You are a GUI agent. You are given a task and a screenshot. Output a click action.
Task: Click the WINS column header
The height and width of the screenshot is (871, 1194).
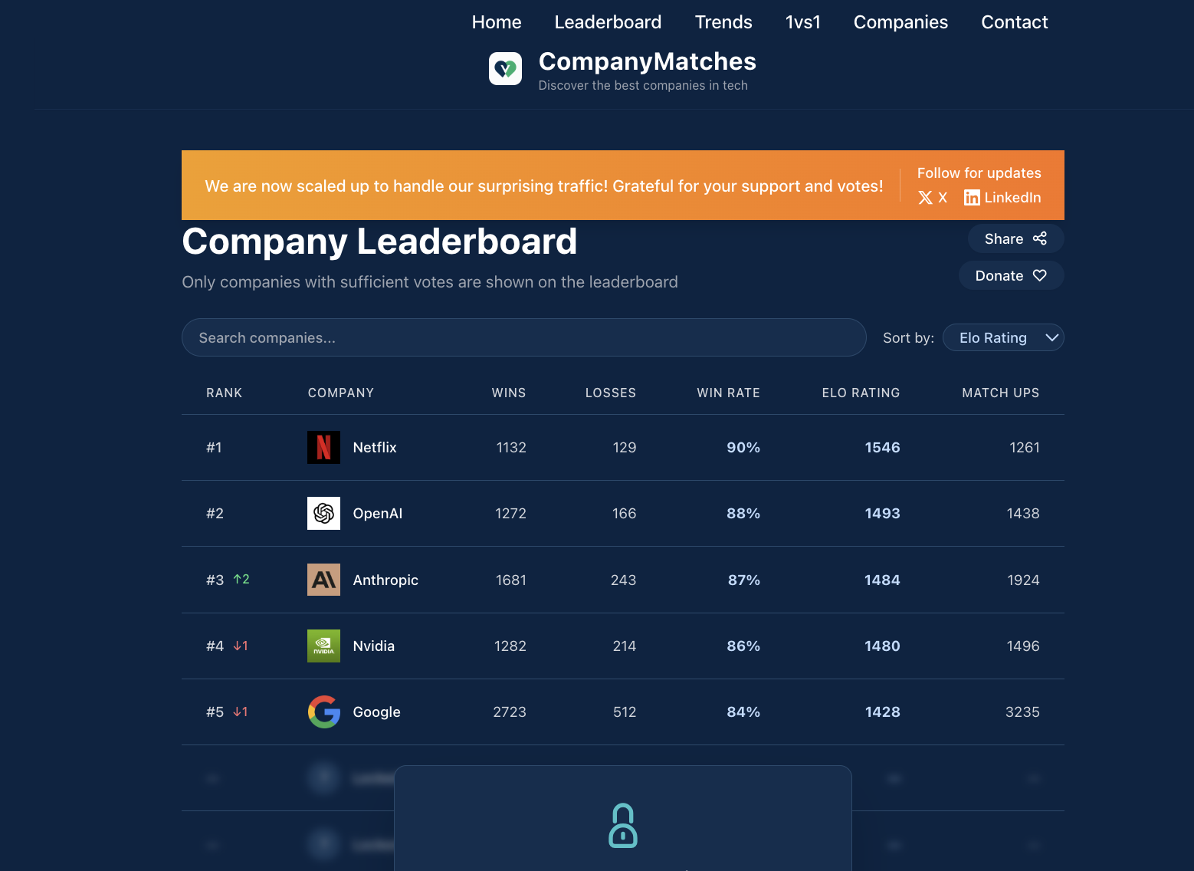[509, 393]
